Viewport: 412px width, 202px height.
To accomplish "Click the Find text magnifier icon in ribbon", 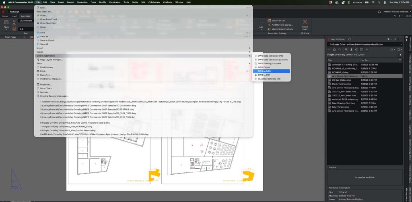I will click(14, 25).
